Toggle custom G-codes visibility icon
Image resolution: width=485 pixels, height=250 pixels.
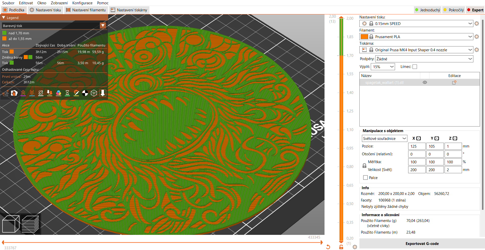(76, 93)
